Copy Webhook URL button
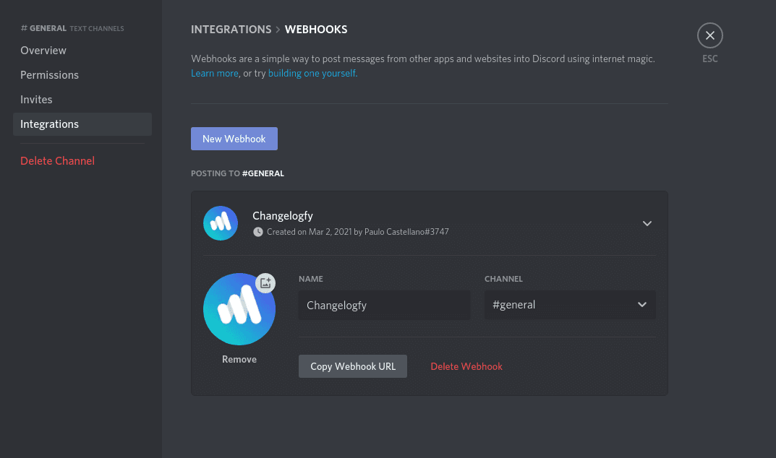This screenshot has height=458, width=776. (x=353, y=366)
